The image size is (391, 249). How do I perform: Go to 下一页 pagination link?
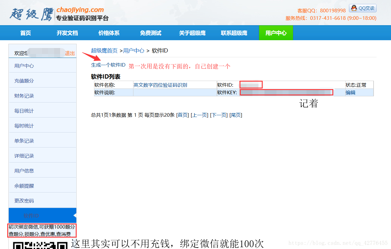[219, 115]
